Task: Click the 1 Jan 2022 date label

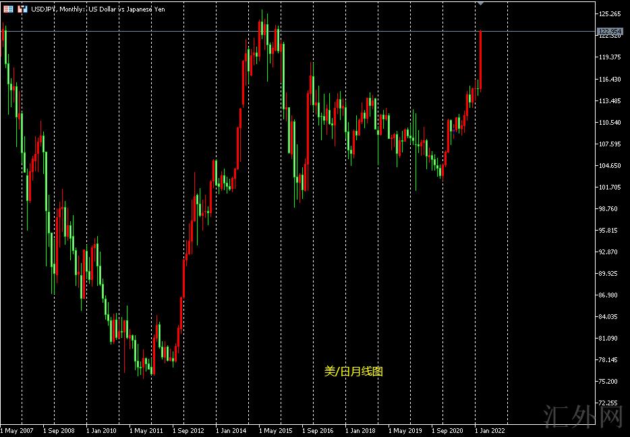Action: point(490,430)
